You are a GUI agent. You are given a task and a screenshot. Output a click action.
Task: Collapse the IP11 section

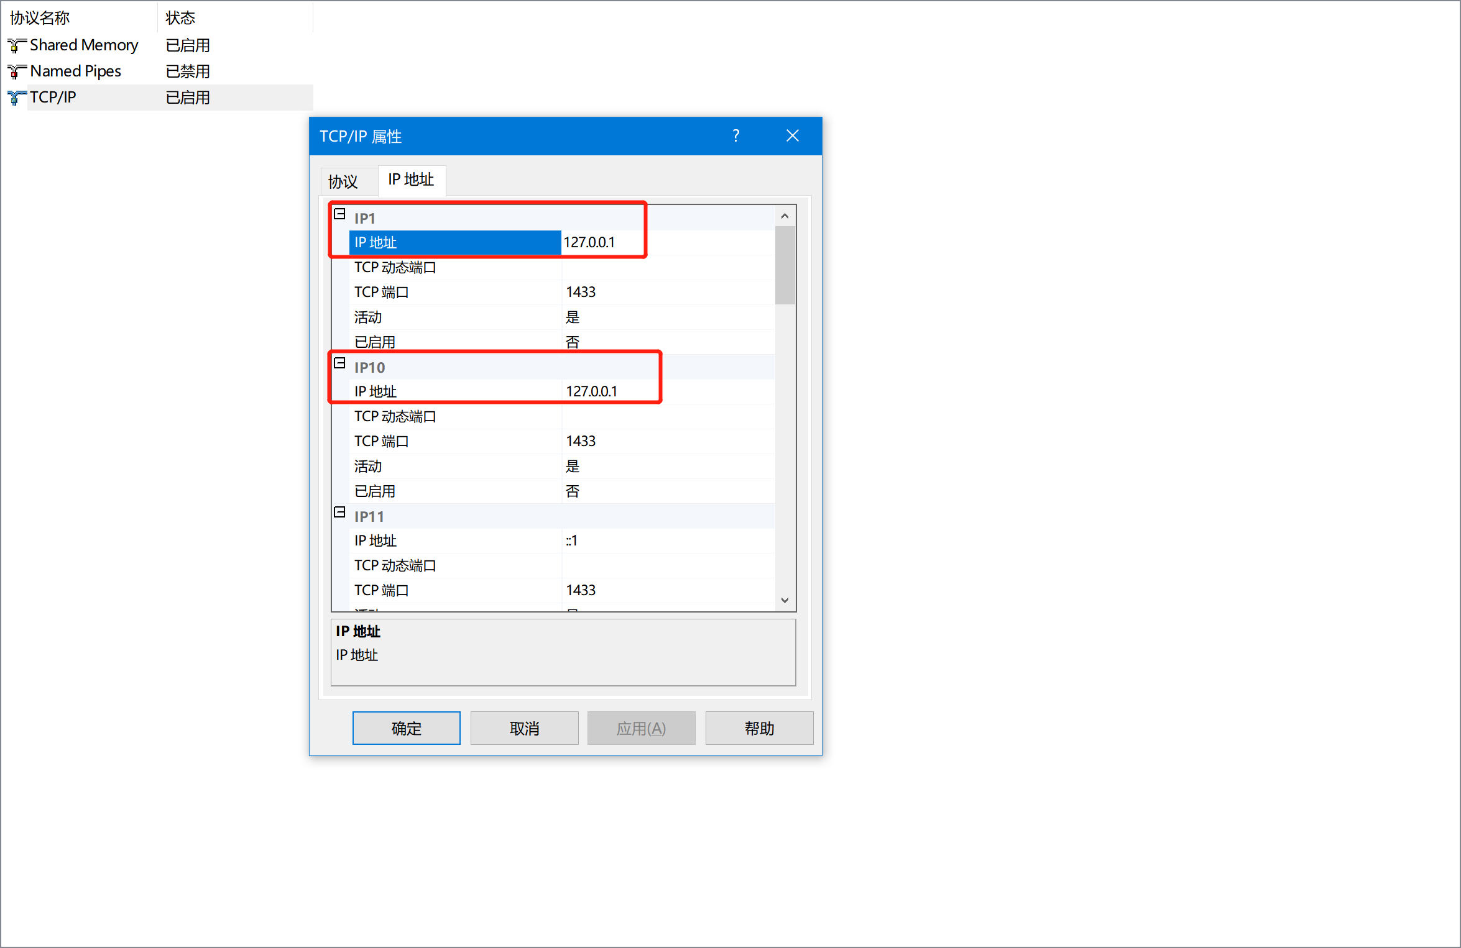(x=339, y=513)
